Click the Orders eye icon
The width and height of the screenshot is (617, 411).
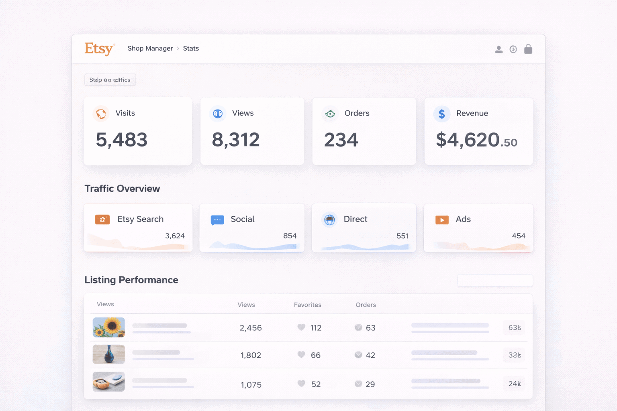pyautogui.click(x=330, y=114)
